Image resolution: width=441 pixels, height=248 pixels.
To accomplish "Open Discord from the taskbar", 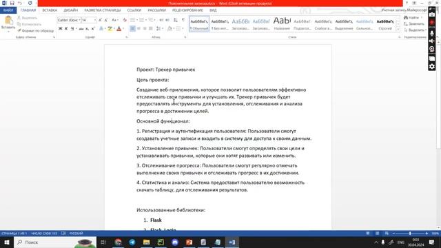I will [x=175, y=242].
